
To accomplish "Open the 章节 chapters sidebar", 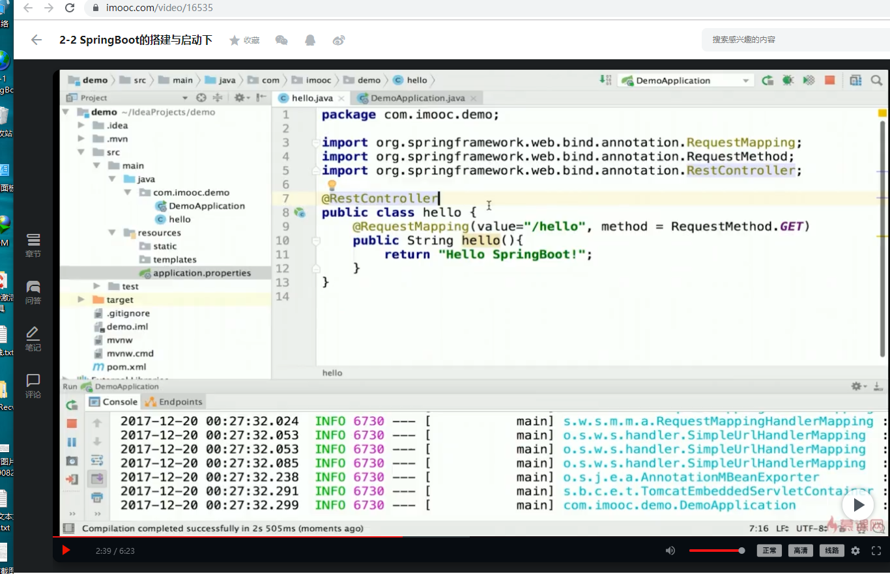I will coord(33,246).
